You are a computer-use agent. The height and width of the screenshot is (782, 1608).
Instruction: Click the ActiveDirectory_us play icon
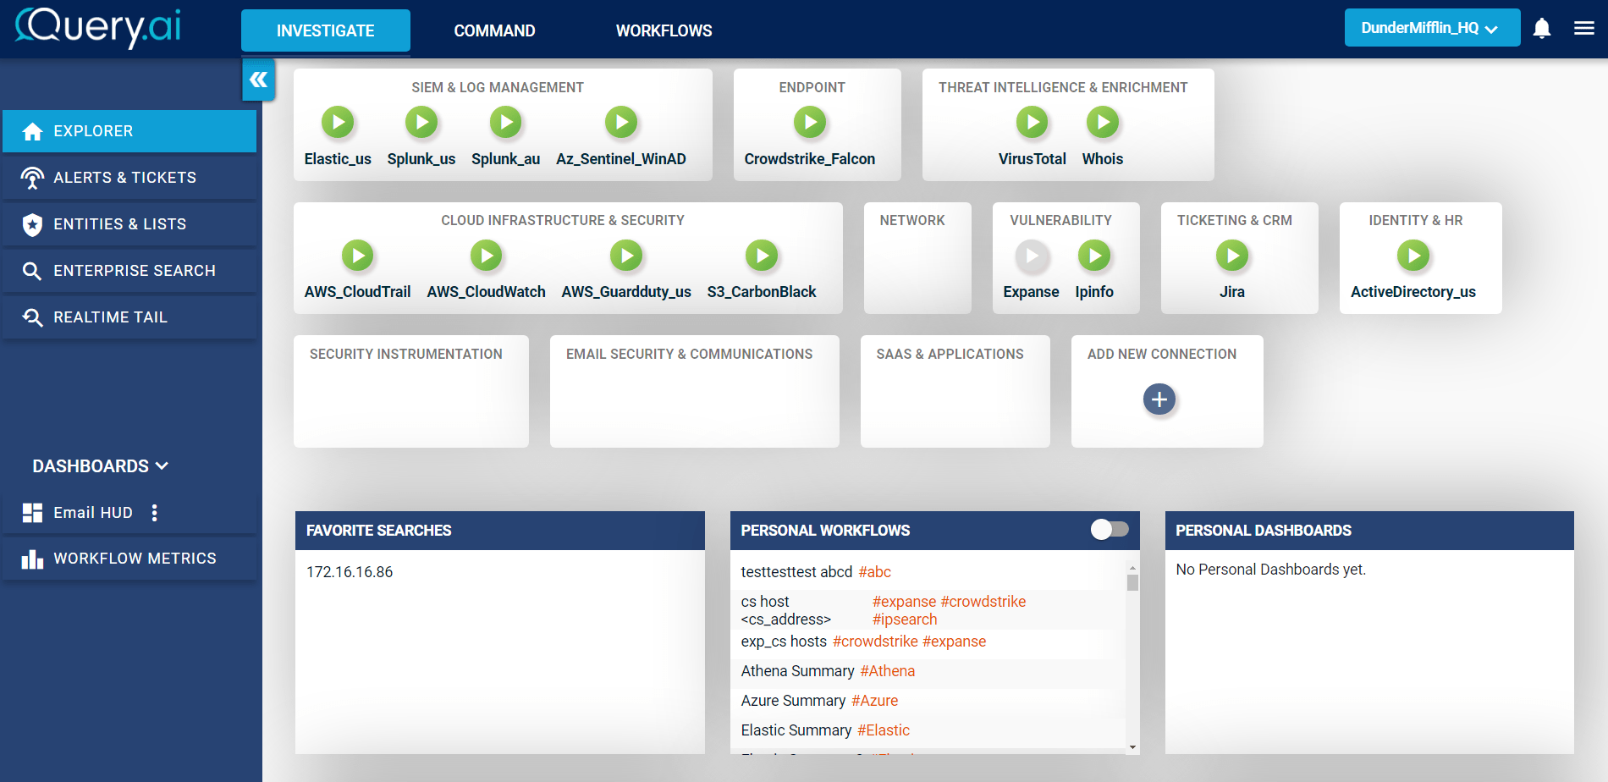click(1413, 256)
